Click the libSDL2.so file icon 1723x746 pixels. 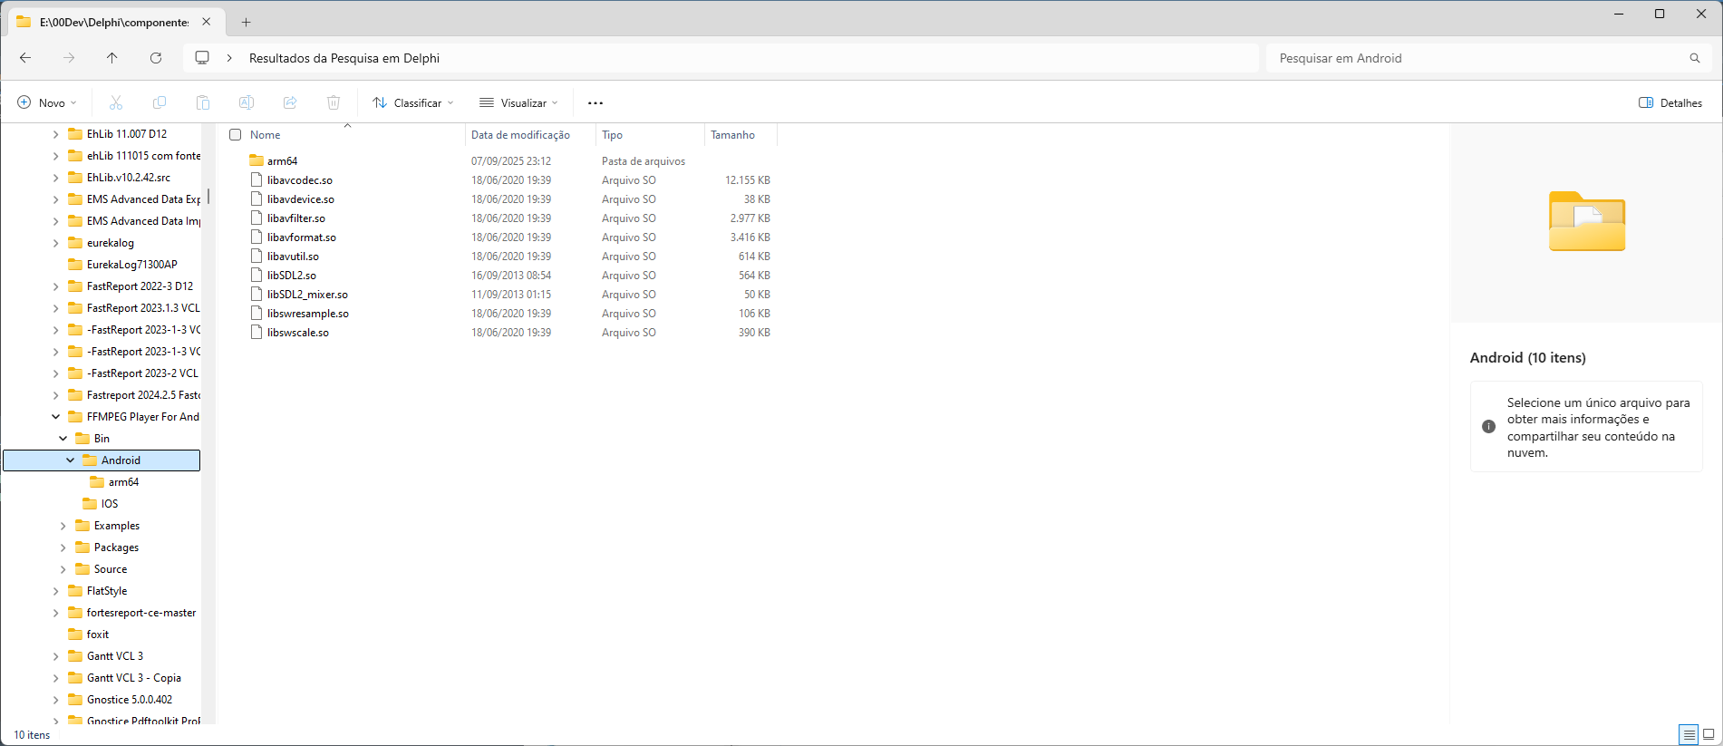[257, 276]
